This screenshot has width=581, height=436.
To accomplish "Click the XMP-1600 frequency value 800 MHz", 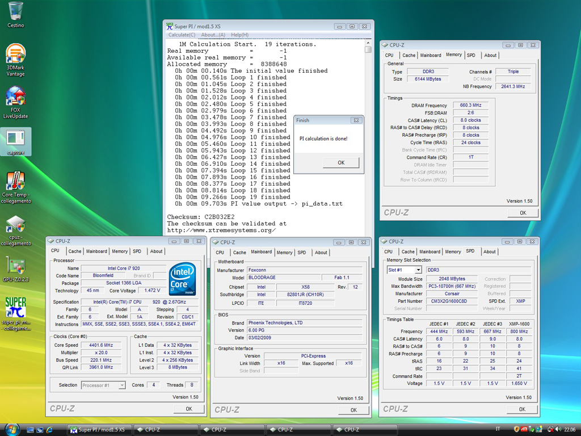I will [519, 332].
